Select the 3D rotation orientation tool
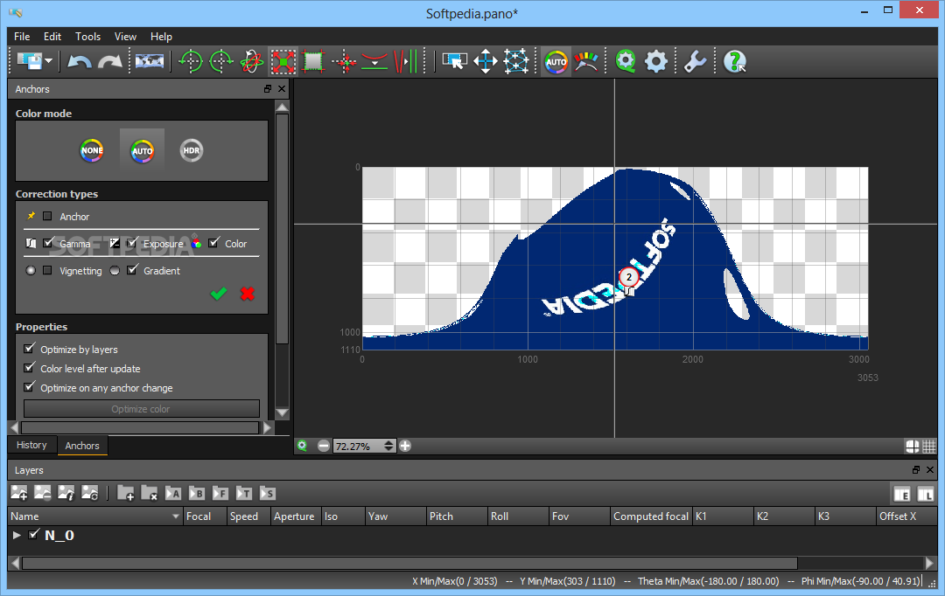This screenshot has width=945, height=596. point(251,61)
